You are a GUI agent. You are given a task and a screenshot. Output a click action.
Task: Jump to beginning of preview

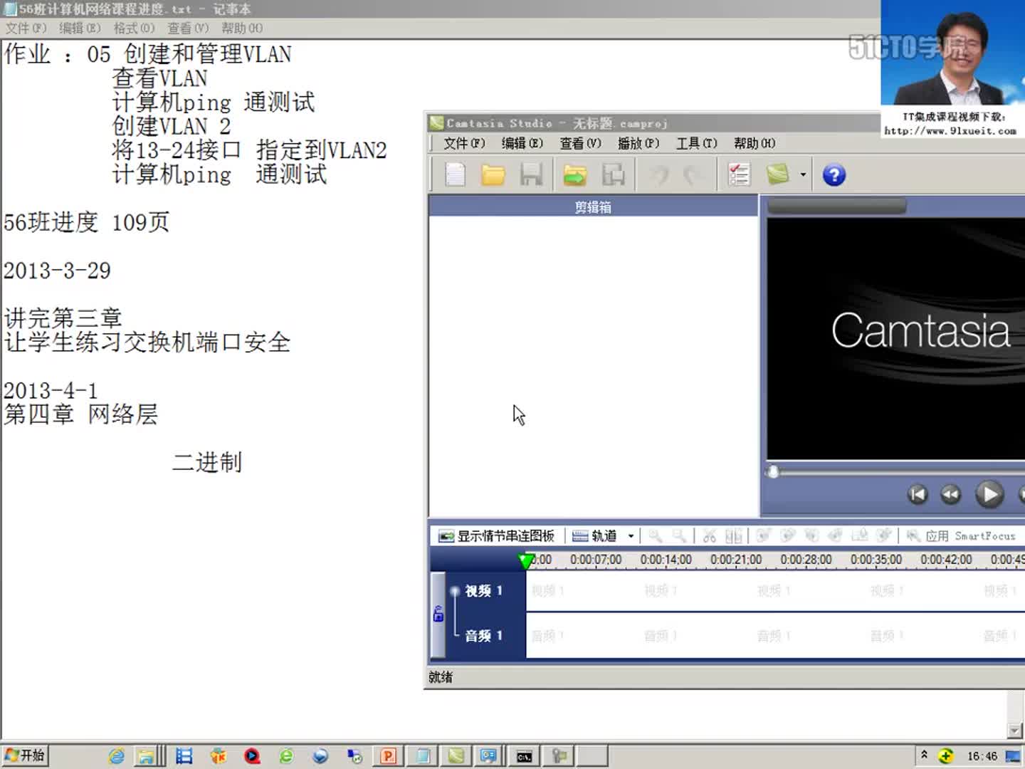click(918, 494)
